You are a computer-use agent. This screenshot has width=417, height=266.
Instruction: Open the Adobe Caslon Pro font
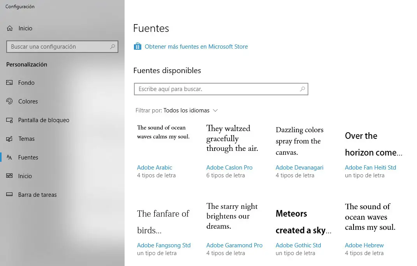[229, 167]
